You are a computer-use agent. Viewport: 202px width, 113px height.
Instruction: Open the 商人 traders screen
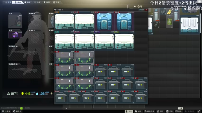[x=138, y=111]
